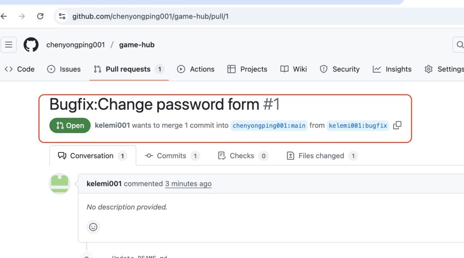Switch to the Issues tab
The image size is (464, 258).
click(64, 69)
